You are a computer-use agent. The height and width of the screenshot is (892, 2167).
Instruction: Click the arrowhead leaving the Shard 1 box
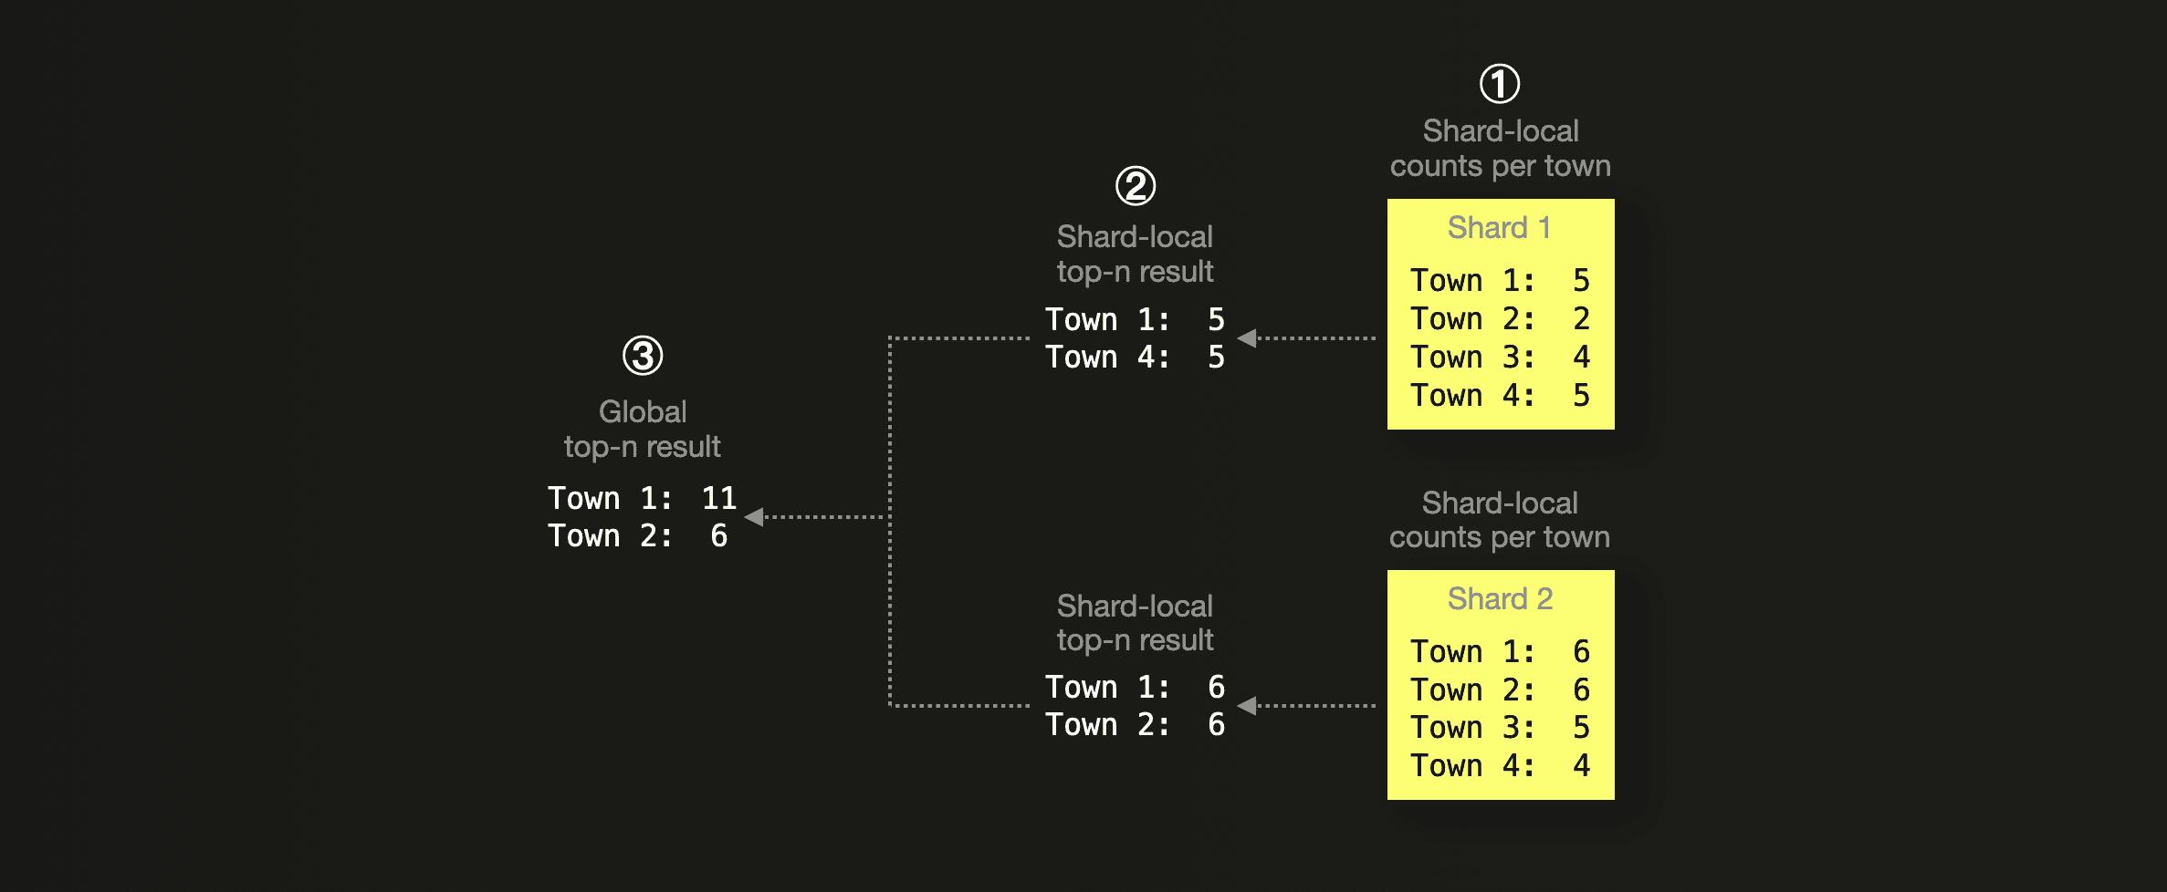pos(1247,337)
